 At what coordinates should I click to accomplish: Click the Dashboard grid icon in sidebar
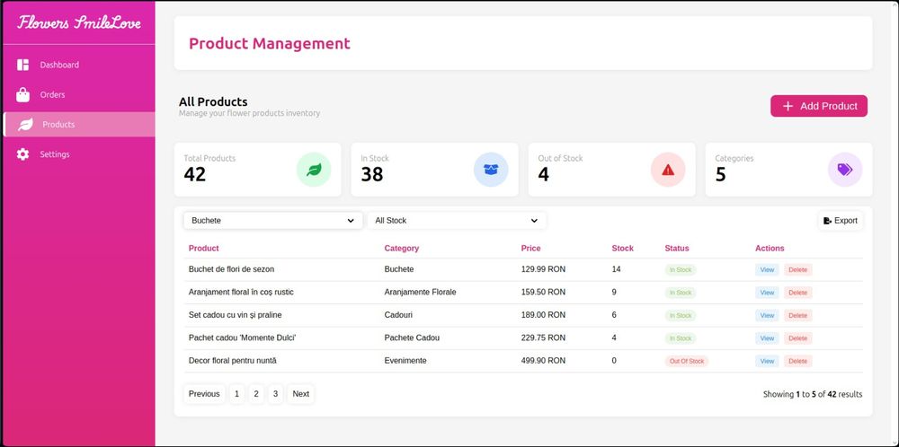pyautogui.click(x=23, y=65)
